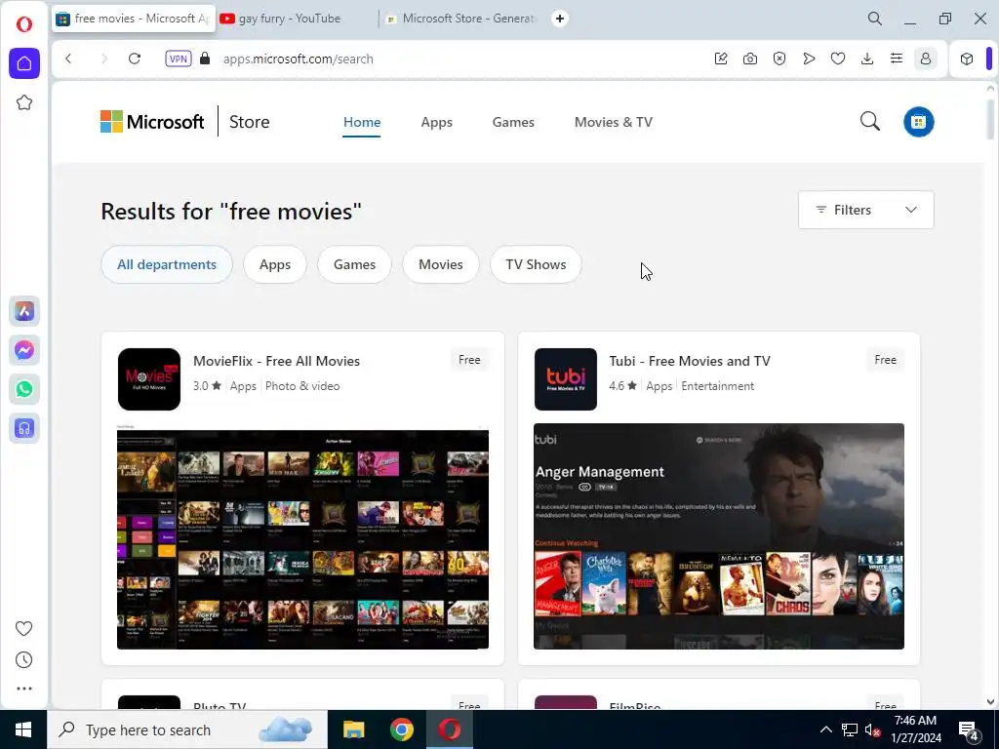Open the Player headphones sidebar icon
The image size is (999, 749).
tap(24, 428)
